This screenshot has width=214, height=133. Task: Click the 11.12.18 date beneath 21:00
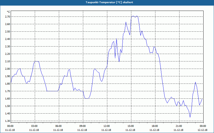pos(178,130)
